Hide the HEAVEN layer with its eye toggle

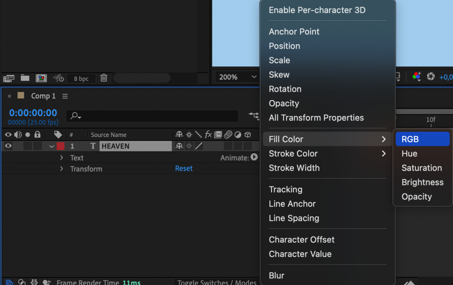pyautogui.click(x=8, y=145)
